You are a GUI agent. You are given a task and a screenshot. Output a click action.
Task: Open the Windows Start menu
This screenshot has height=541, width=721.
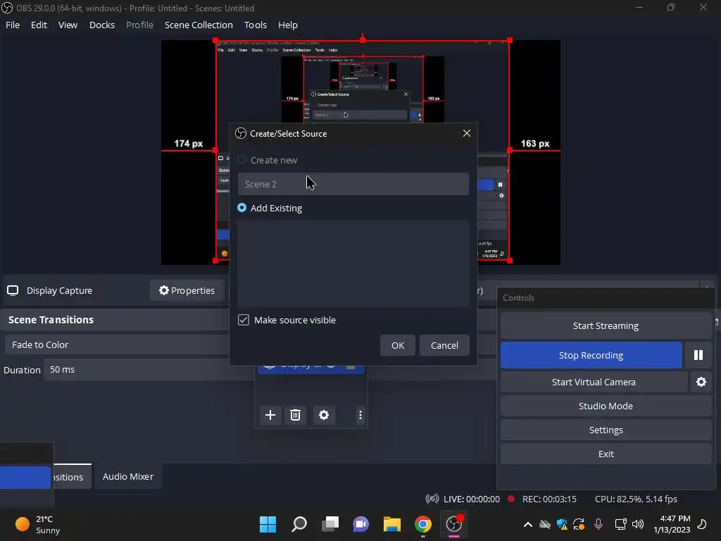(x=268, y=524)
